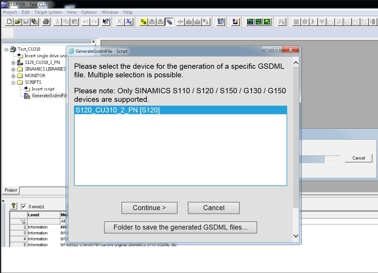Select output row 5 Information entry
This screenshot has width=378, height=273.
(38, 245)
